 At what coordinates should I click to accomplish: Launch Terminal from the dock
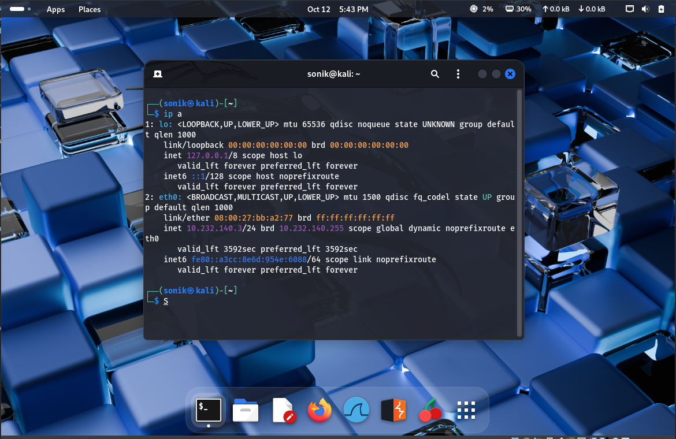(209, 410)
